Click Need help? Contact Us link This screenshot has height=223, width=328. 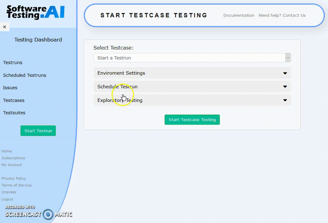point(282,15)
